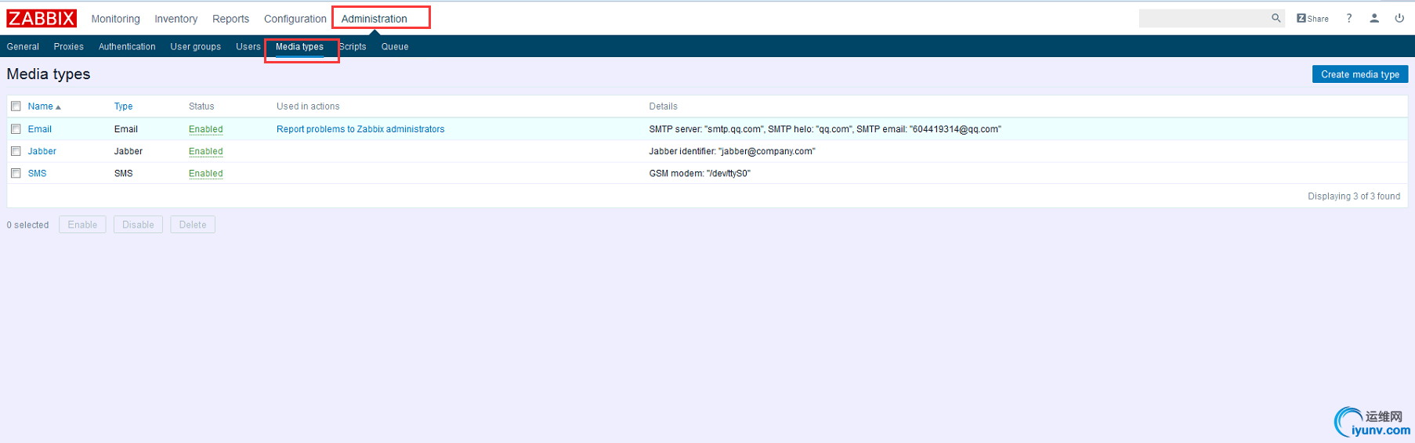This screenshot has width=1415, height=443.
Task: Open the Jabber media type link
Action: pyautogui.click(x=42, y=151)
